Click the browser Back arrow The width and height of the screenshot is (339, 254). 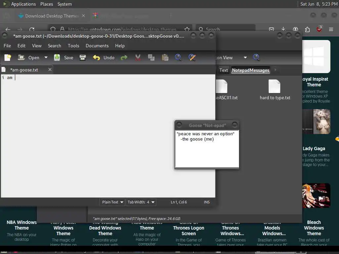8,29
